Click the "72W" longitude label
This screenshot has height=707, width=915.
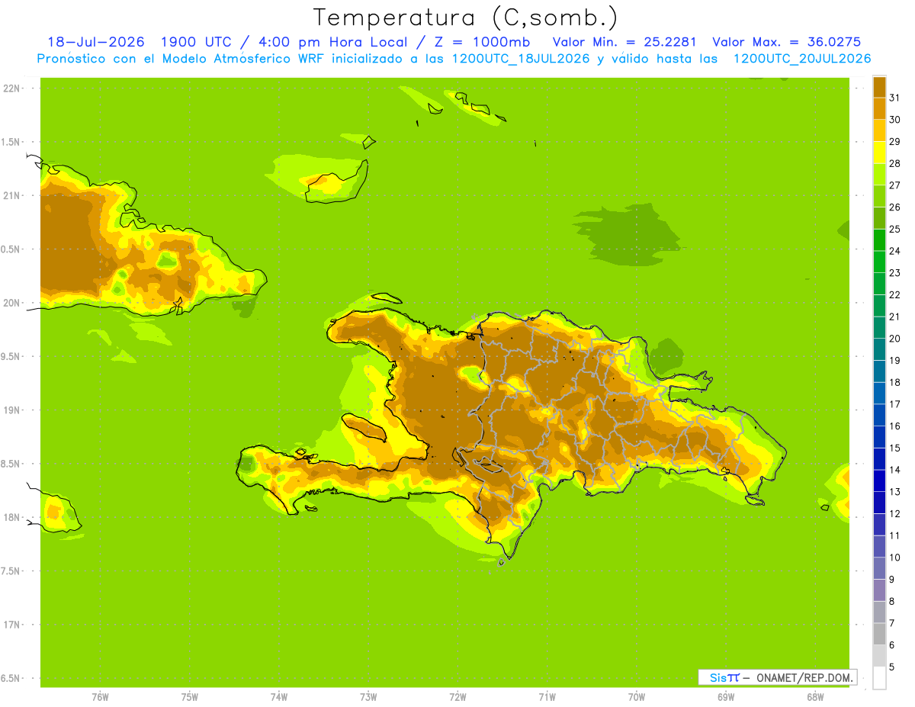(457, 697)
